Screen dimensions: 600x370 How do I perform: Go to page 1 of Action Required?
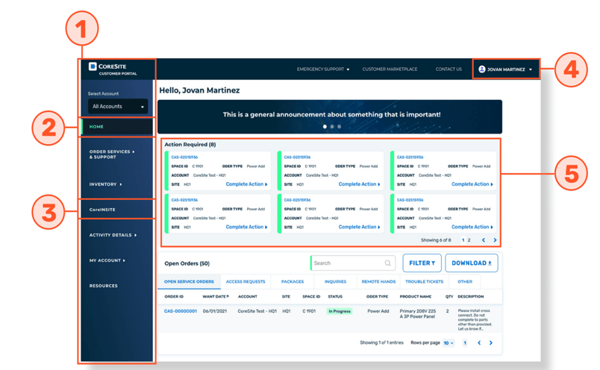coord(463,240)
